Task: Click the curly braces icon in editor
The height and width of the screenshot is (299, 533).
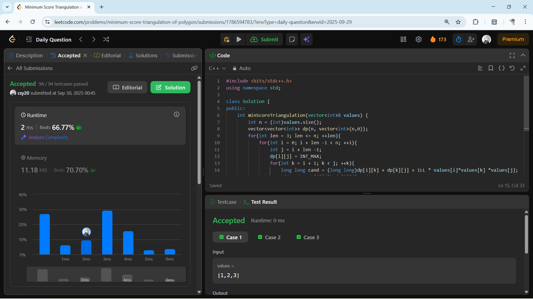Action: [501, 68]
